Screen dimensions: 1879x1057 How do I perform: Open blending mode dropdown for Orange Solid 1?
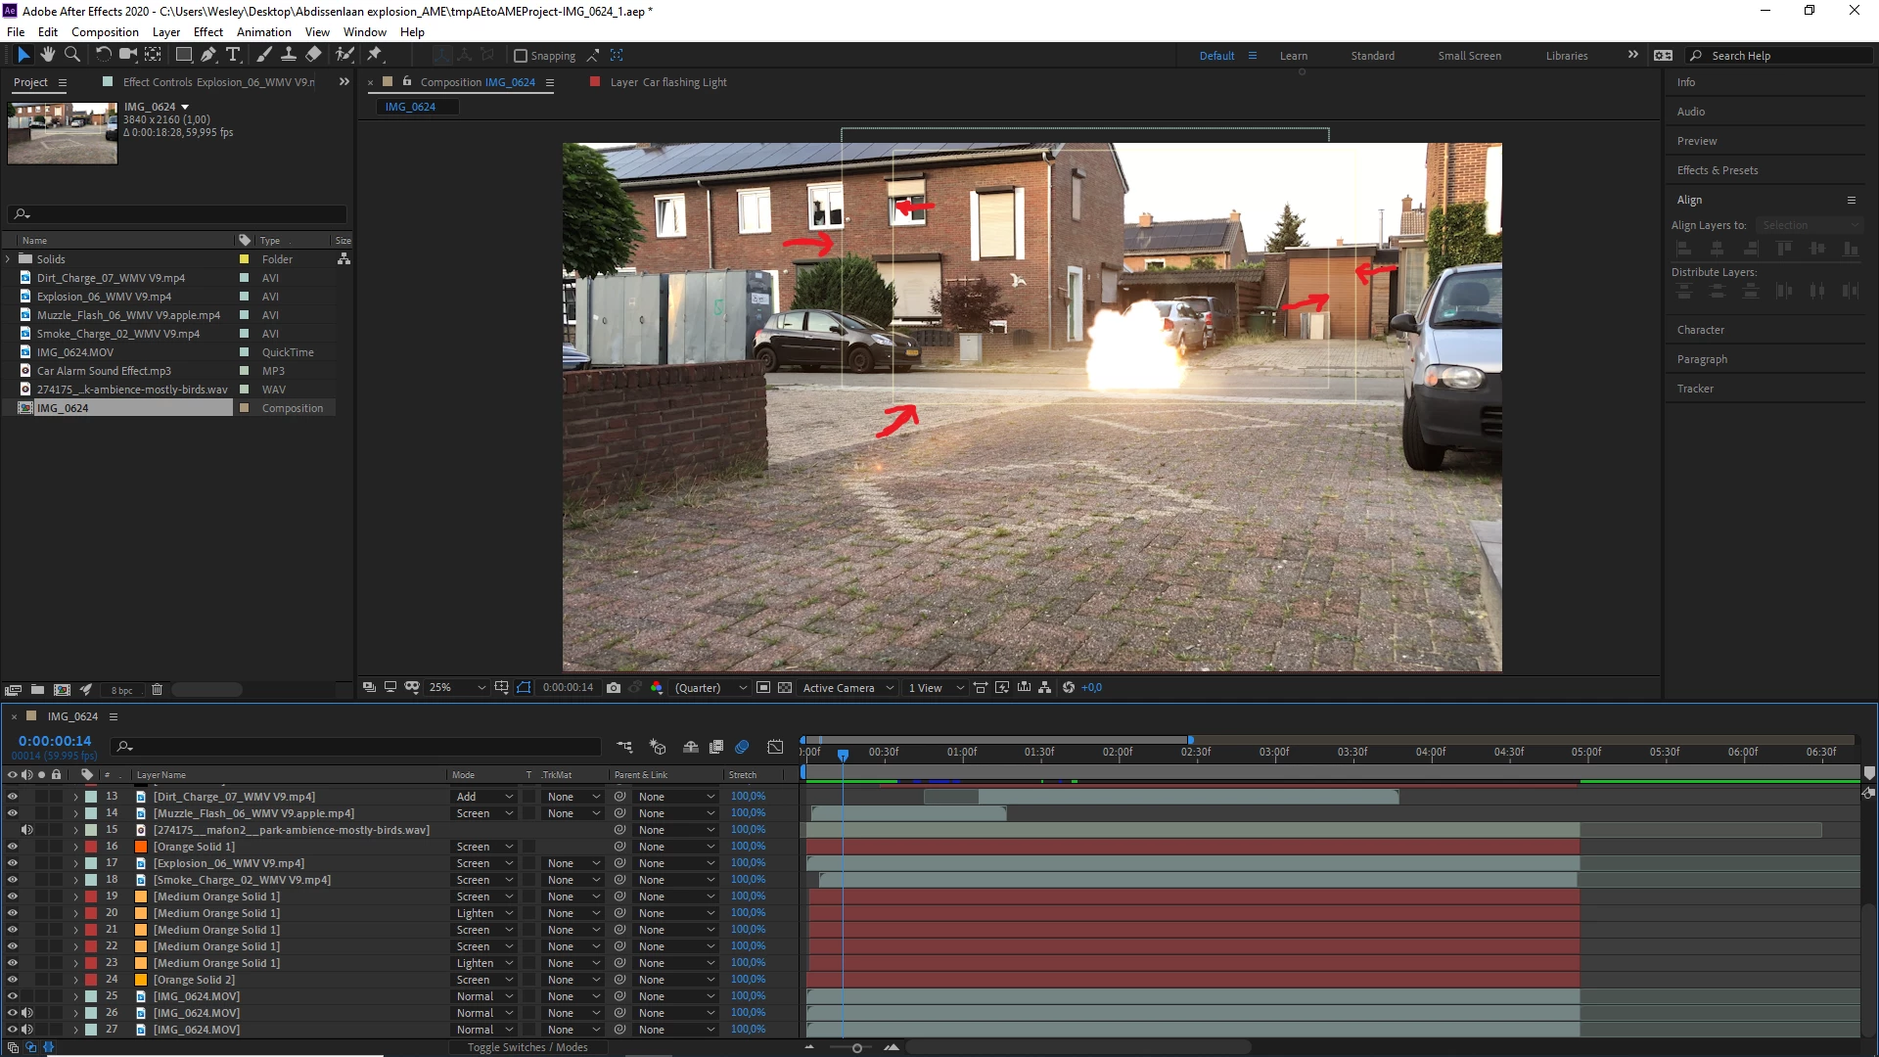[484, 847]
